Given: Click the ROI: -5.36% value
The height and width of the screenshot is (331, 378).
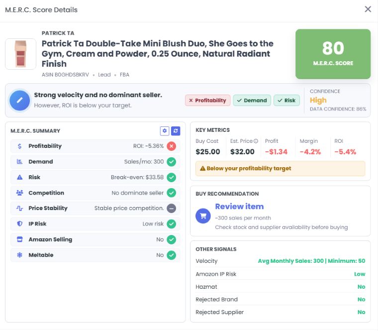Looking at the screenshot, I should click(148, 146).
